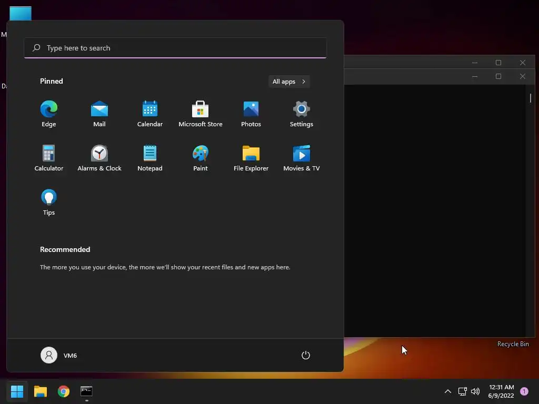The height and width of the screenshot is (404, 539).
Task: Launch Google Chrome from taskbar
Action: click(64, 391)
